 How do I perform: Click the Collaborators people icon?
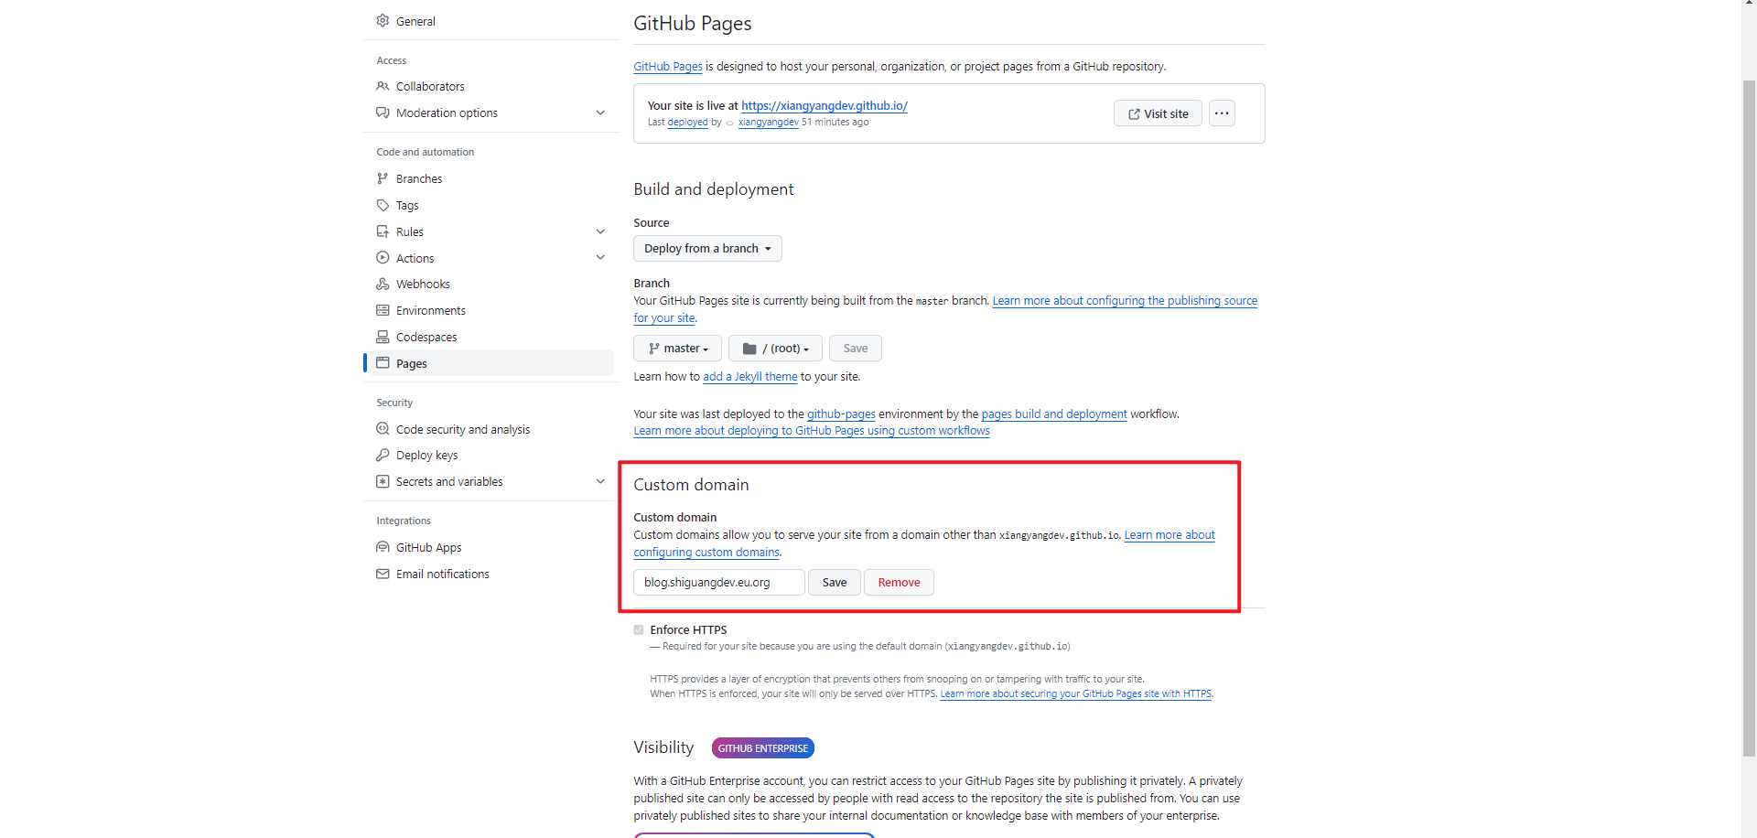pyautogui.click(x=383, y=86)
